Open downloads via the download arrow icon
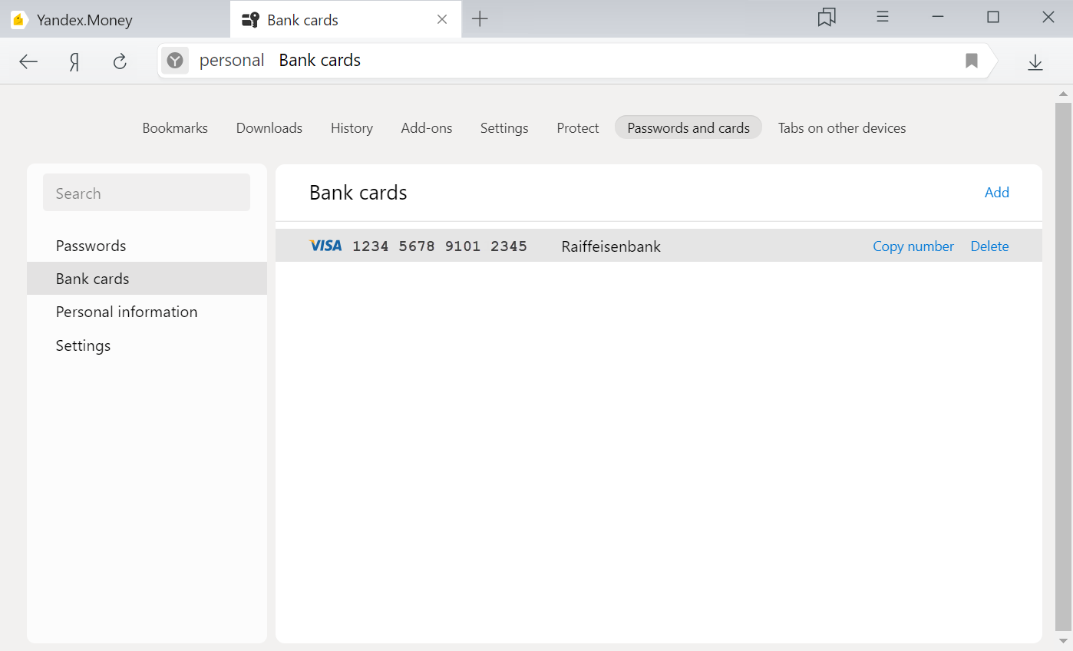Screen dimensions: 1073x651 [1035, 62]
